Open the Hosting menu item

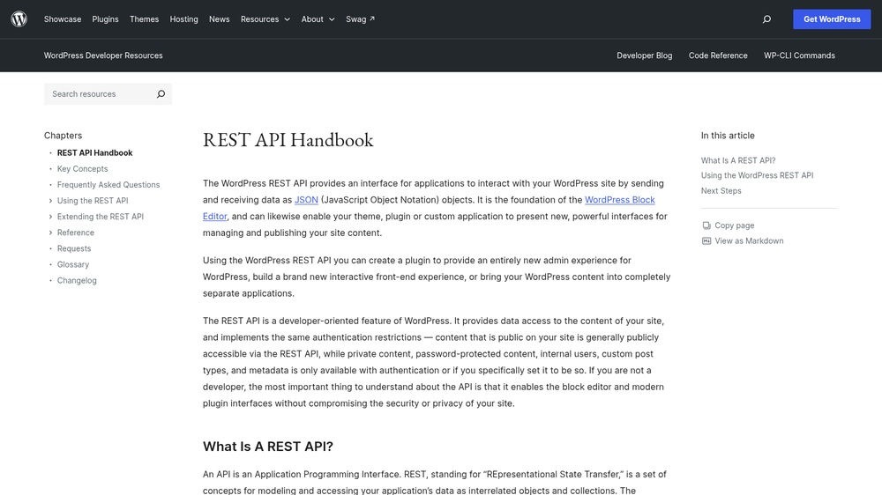(x=184, y=19)
